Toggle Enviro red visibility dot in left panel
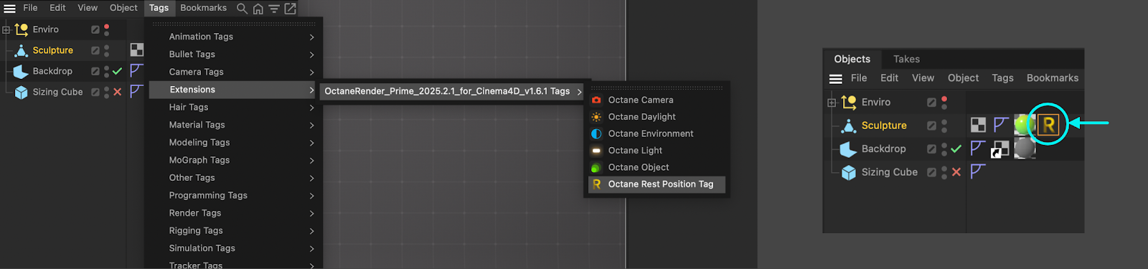The height and width of the screenshot is (269, 1148). [x=106, y=27]
